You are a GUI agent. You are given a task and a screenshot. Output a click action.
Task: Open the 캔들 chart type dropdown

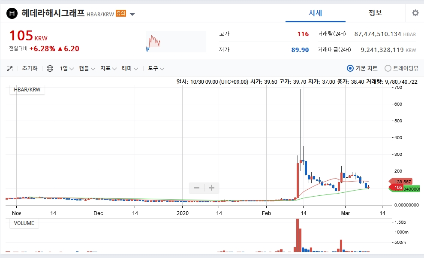pyautogui.click(x=87, y=69)
